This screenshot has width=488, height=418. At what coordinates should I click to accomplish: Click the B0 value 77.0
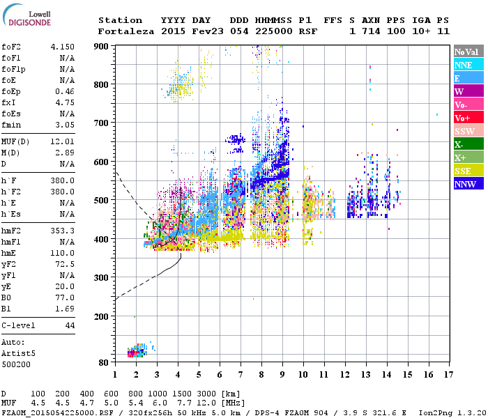point(65,297)
